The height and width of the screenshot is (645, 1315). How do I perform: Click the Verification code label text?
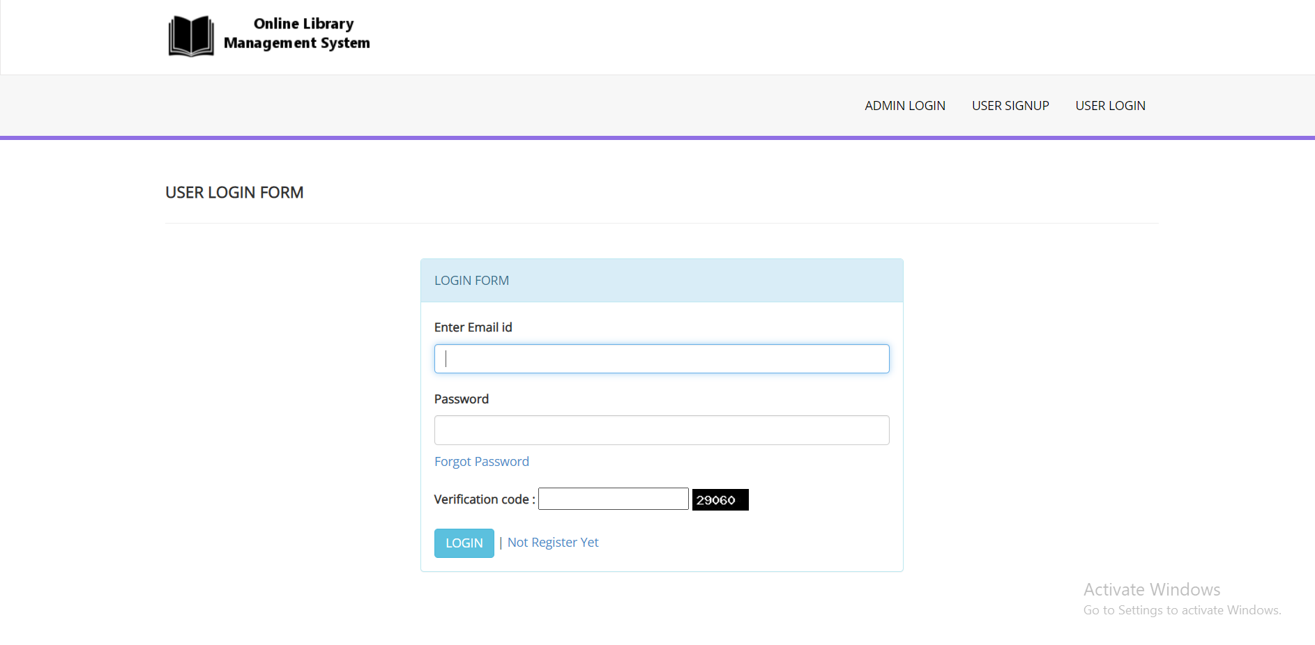482,499
